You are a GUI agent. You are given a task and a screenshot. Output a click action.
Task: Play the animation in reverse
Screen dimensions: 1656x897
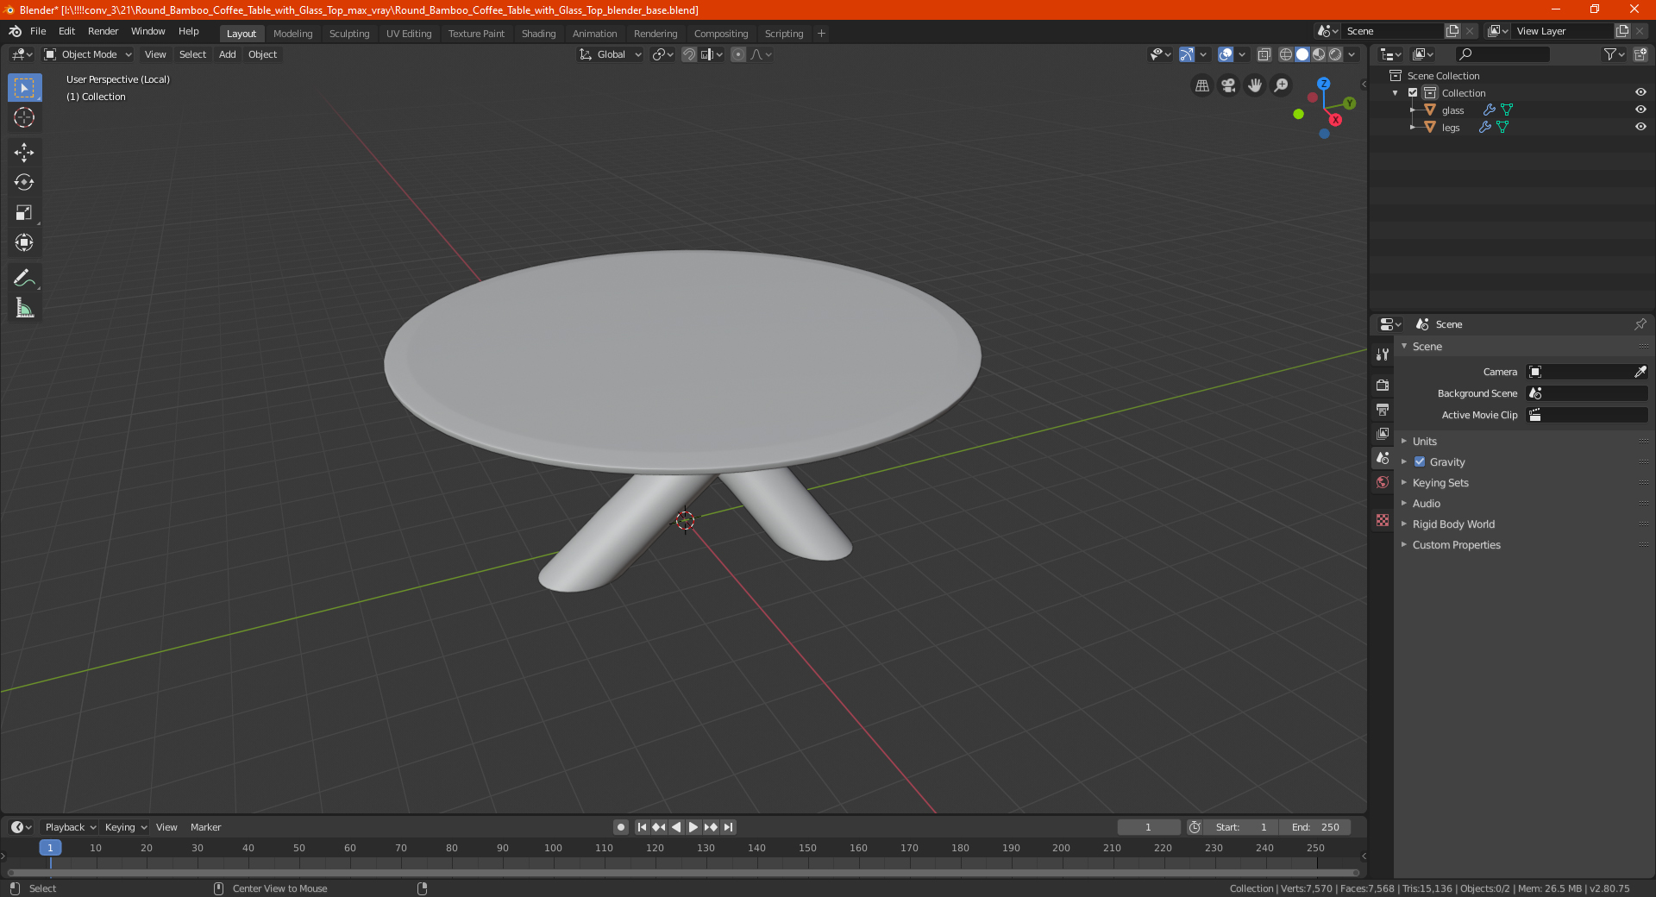(x=676, y=827)
